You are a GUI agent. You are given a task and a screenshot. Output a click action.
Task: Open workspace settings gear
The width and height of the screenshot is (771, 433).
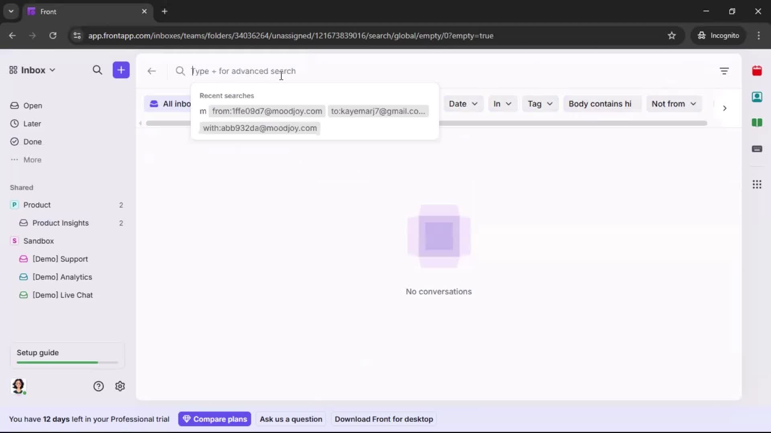[120, 386]
